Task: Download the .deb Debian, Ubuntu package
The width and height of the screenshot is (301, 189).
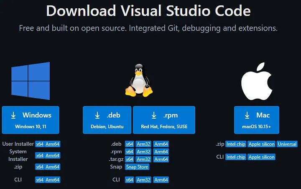Action: (x=107, y=120)
